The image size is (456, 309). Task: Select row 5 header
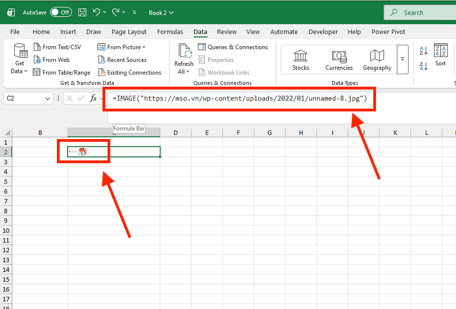tap(6, 182)
